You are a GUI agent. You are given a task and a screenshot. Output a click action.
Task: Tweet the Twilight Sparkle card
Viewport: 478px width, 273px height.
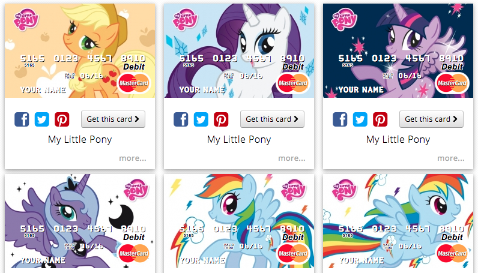coord(360,119)
